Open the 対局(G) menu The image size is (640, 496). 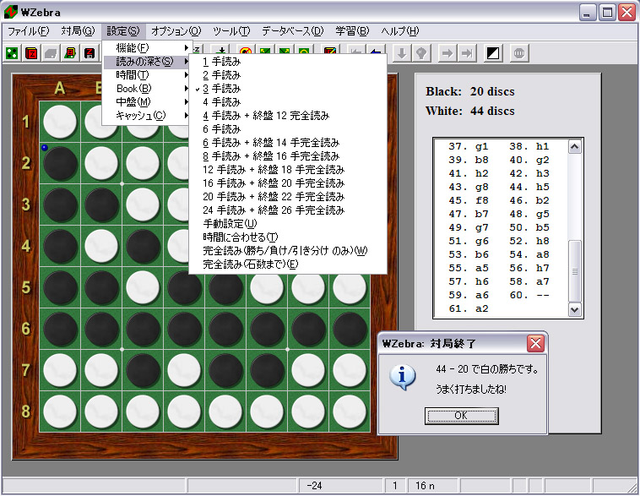[x=78, y=31]
